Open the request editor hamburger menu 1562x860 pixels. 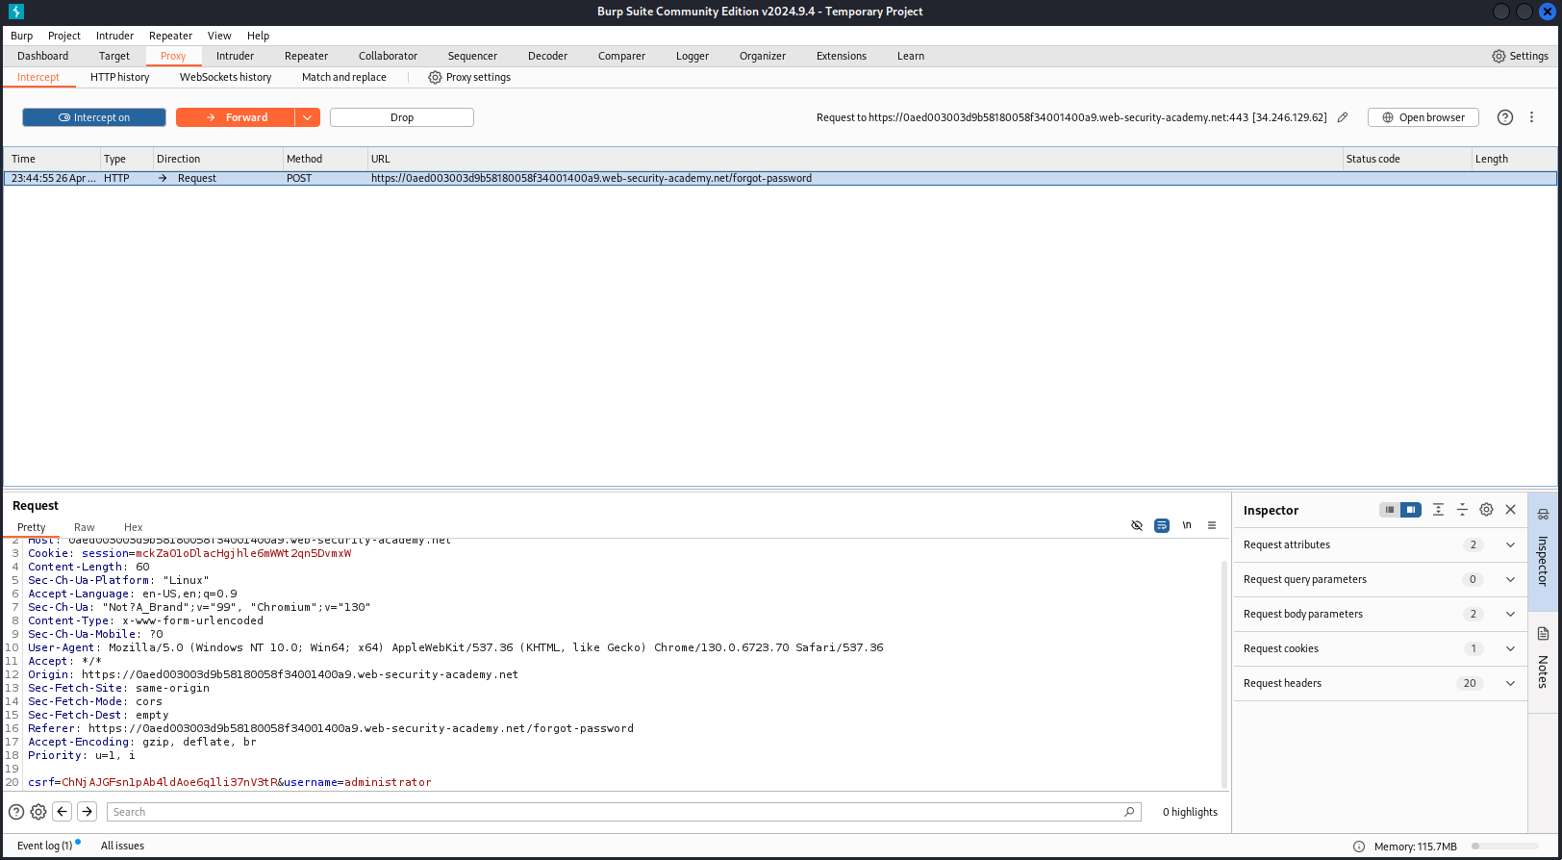pos(1212,525)
